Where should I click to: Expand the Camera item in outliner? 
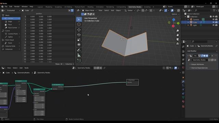point(188,19)
